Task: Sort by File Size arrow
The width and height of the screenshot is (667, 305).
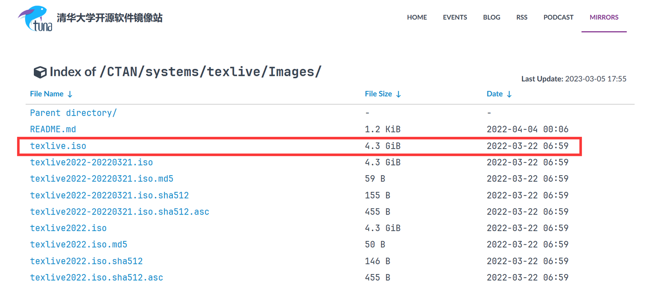Action: point(398,94)
